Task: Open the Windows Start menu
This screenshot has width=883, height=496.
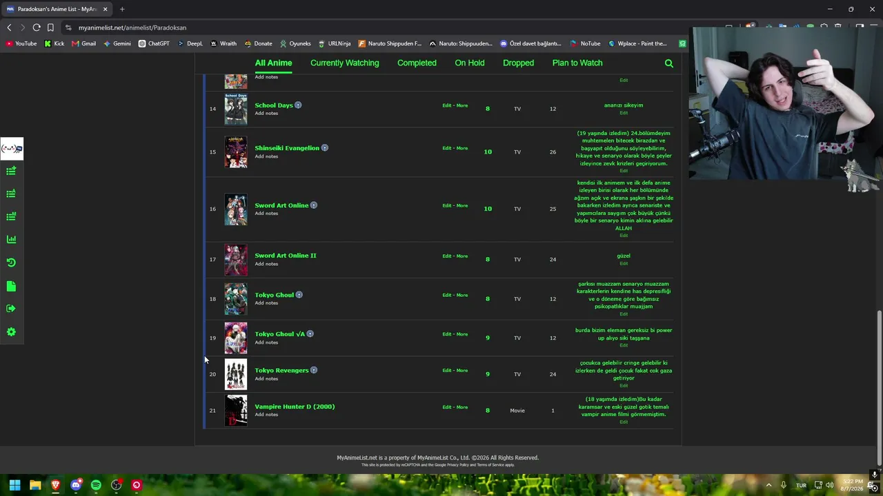Action: (14, 485)
